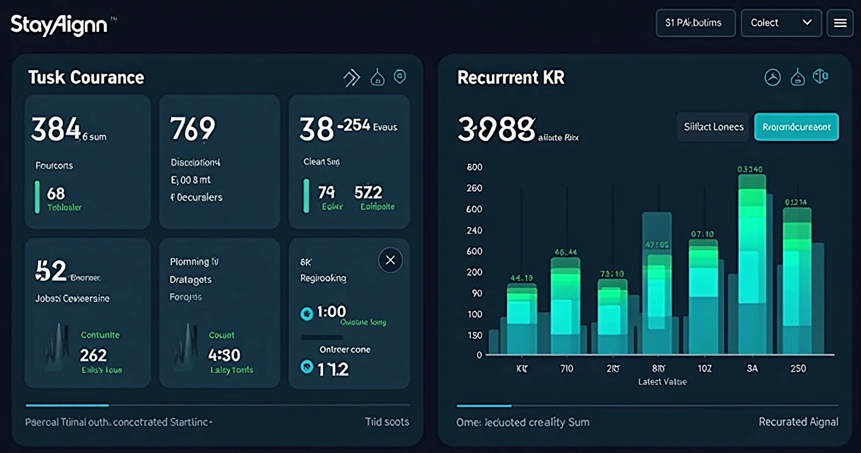The width and height of the screenshot is (861, 453).
Task: Click the chart bar above 250 axis label
Action: pyautogui.click(x=798, y=280)
